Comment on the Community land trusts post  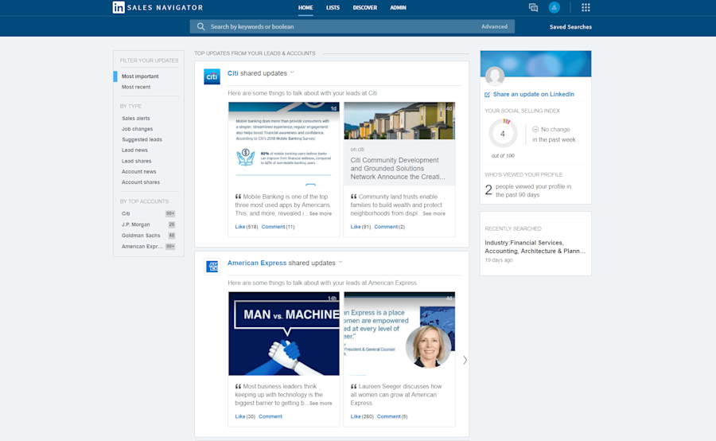click(x=386, y=227)
